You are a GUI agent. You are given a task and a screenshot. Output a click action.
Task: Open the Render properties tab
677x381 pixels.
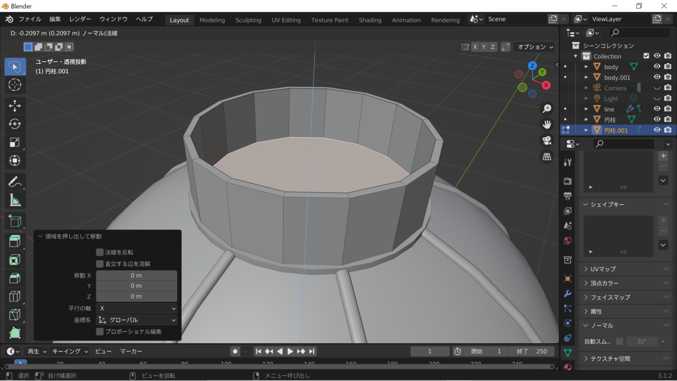click(568, 181)
